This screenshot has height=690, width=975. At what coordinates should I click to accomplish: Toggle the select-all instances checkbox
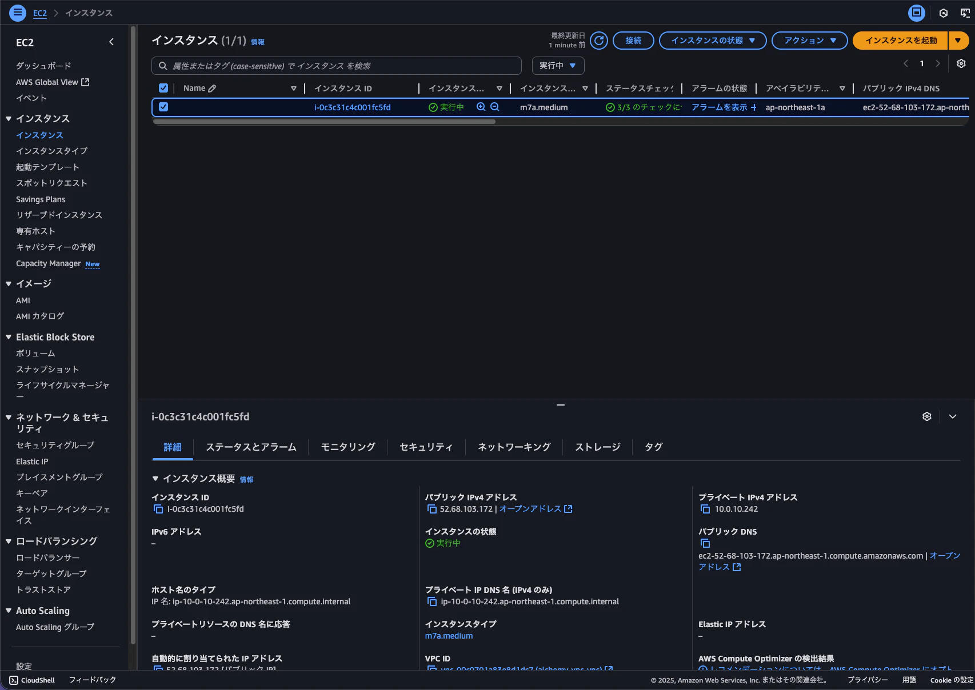[163, 88]
